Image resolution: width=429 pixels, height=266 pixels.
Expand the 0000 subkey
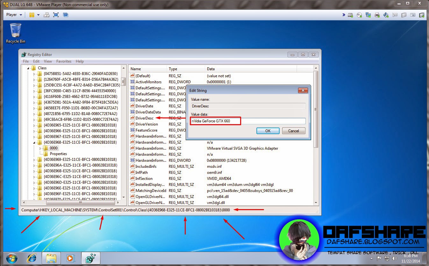coord(40,148)
